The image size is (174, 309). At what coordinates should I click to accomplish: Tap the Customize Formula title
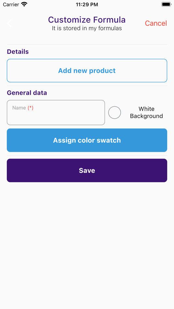[x=87, y=20]
